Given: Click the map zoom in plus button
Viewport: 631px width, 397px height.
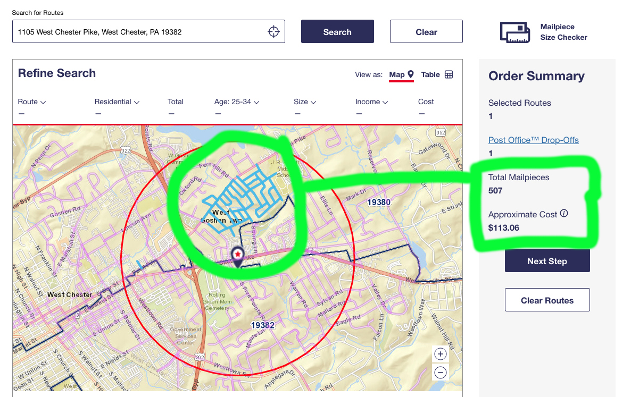Looking at the screenshot, I should [x=440, y=354].
